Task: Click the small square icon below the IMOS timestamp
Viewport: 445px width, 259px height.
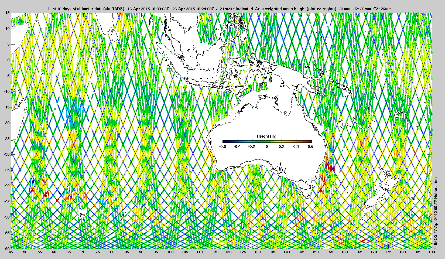Action: [x=436, y=247]
